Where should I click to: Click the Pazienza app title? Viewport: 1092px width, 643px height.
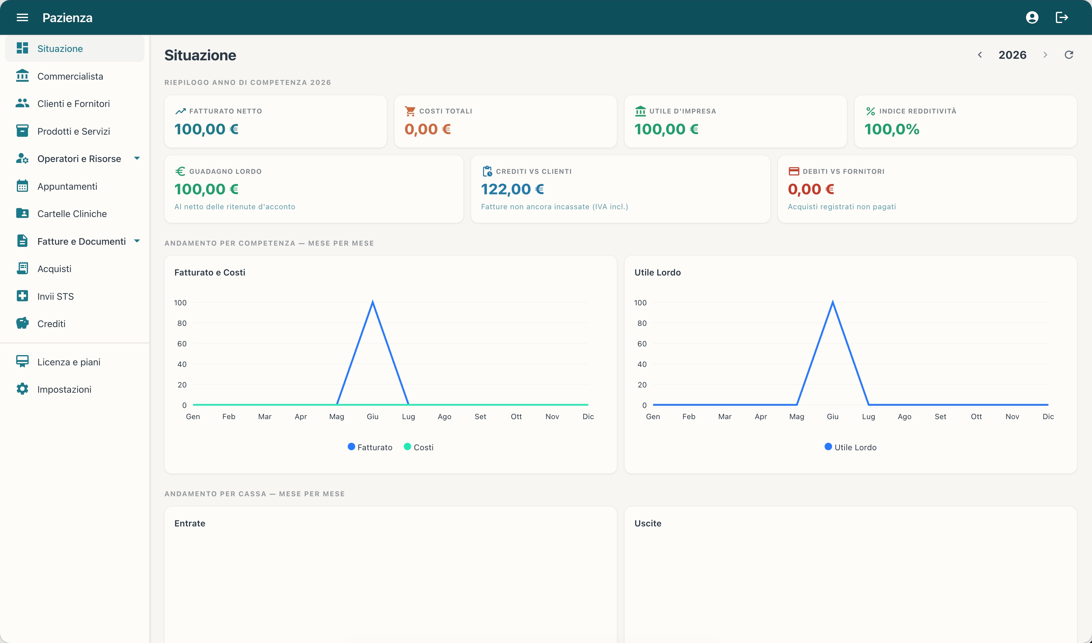67,18
